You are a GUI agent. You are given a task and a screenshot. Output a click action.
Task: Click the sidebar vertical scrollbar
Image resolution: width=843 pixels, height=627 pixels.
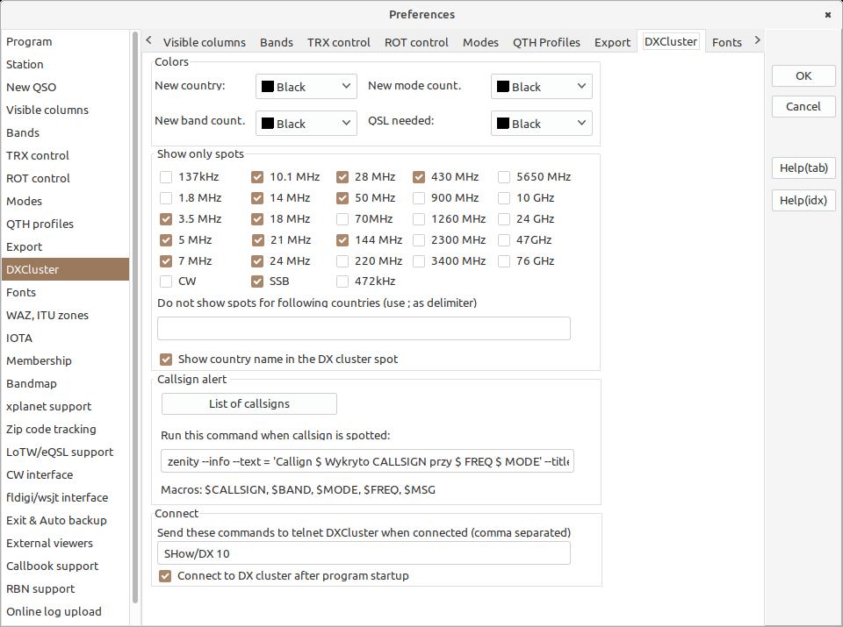coord(135,317)
